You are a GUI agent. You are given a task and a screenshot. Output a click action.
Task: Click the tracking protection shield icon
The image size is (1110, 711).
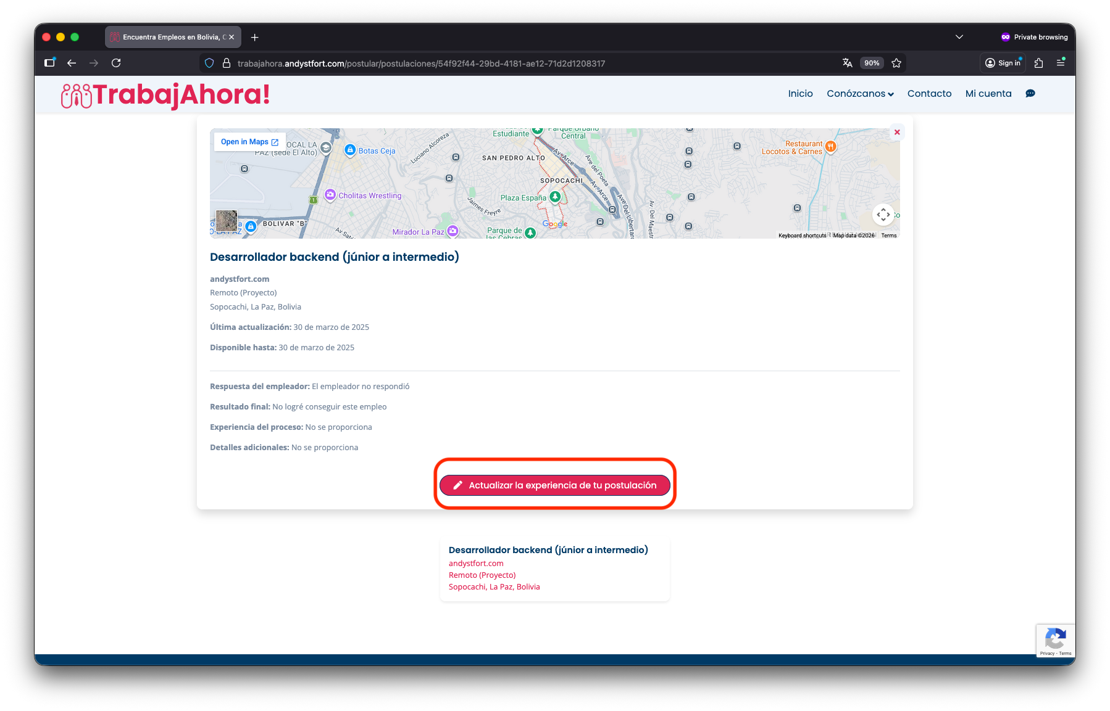tap(209, 63)
